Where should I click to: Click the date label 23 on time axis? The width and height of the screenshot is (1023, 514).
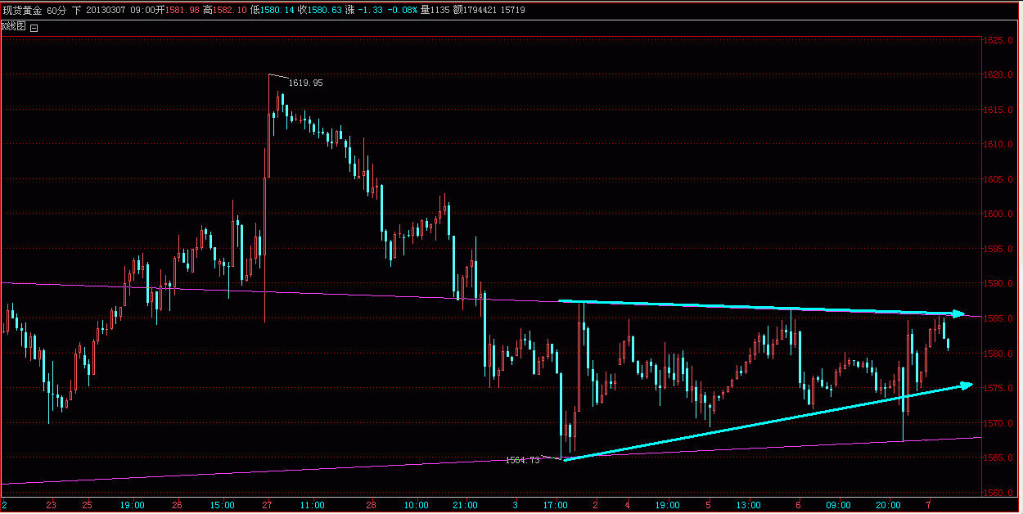click(52, 505)
